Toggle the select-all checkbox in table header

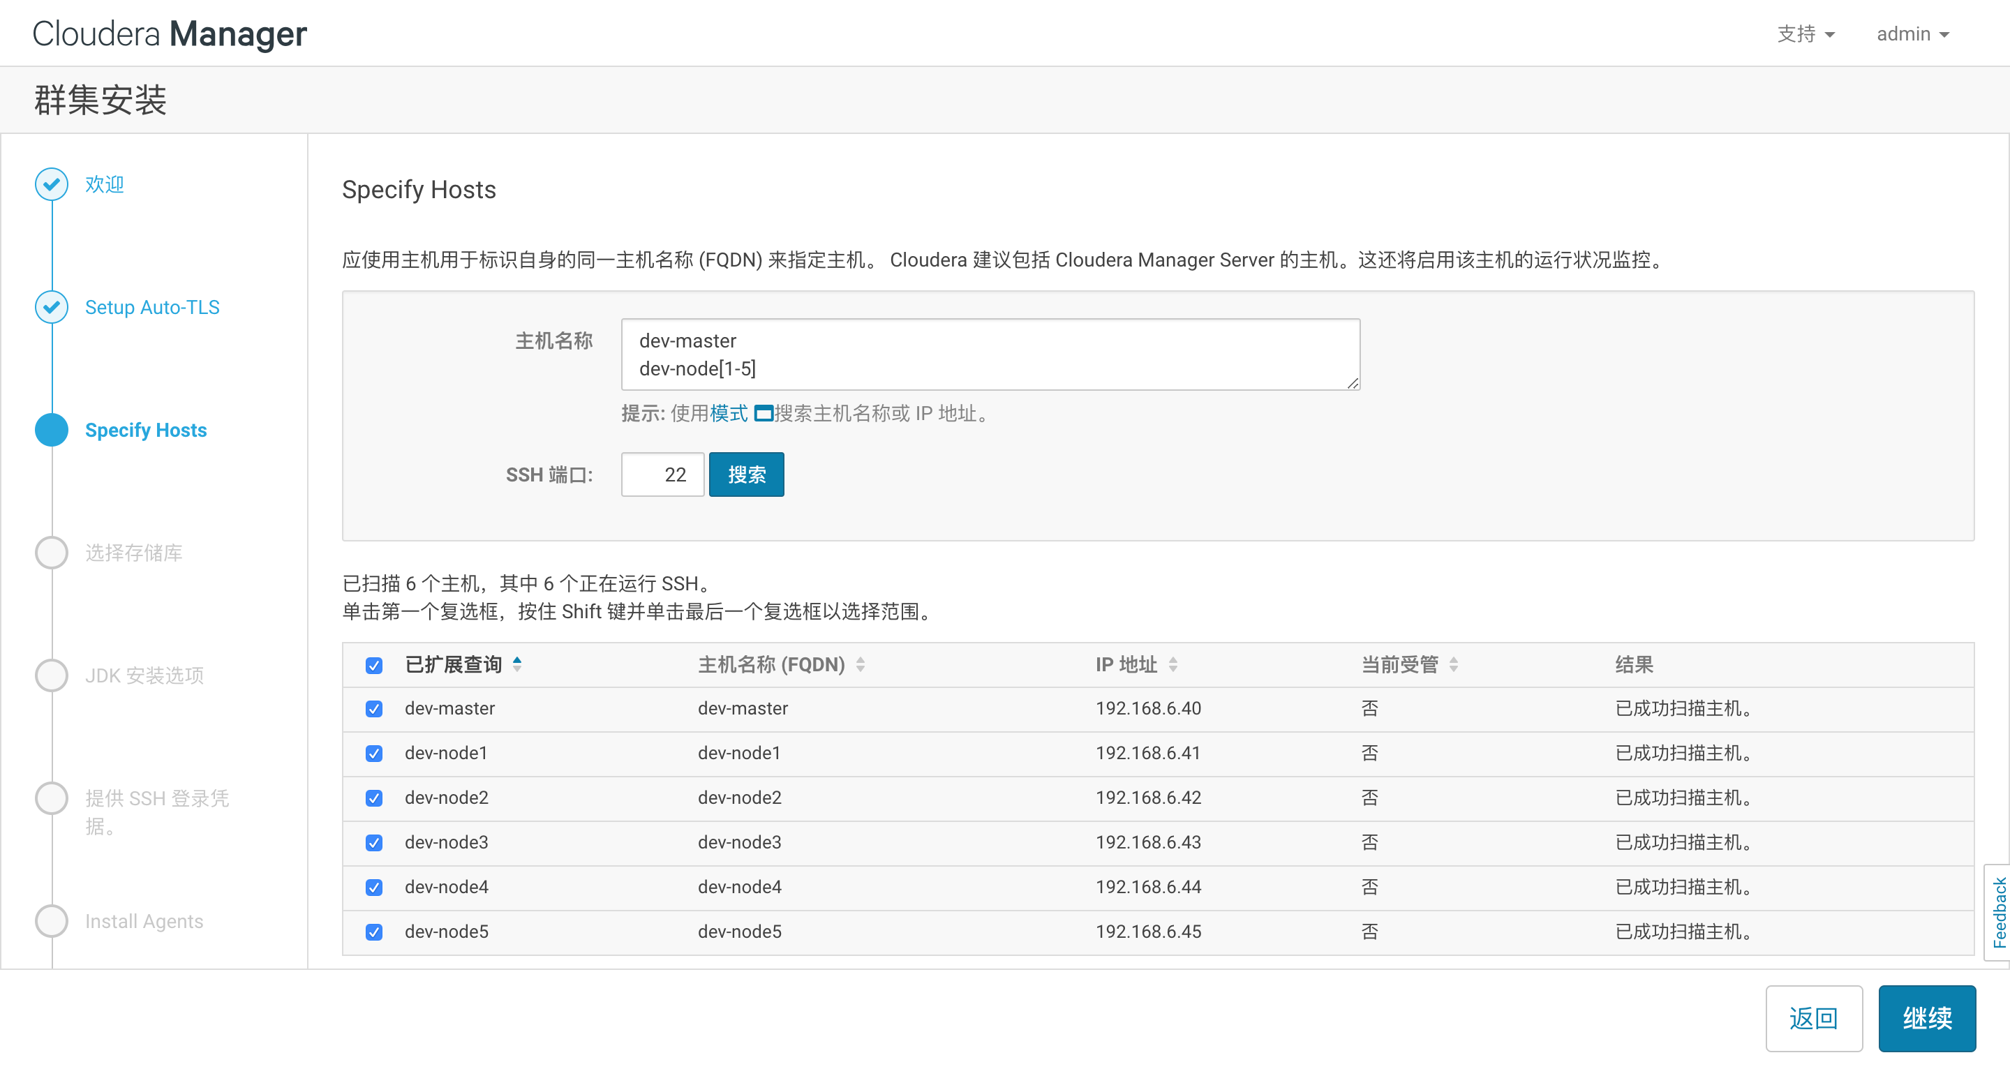(x=374, y=666)
